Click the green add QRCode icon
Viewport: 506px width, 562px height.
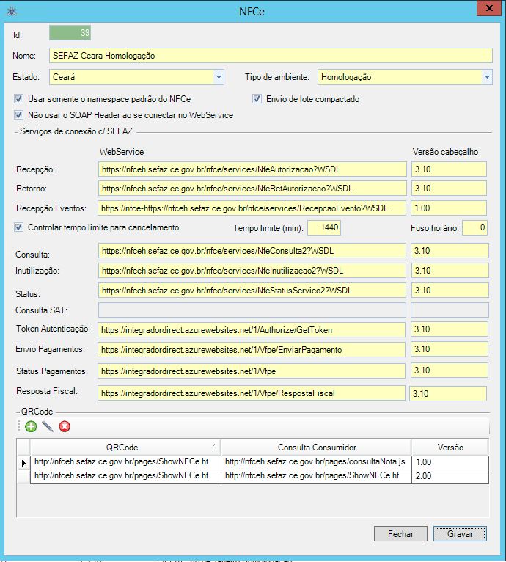(31, 426)
